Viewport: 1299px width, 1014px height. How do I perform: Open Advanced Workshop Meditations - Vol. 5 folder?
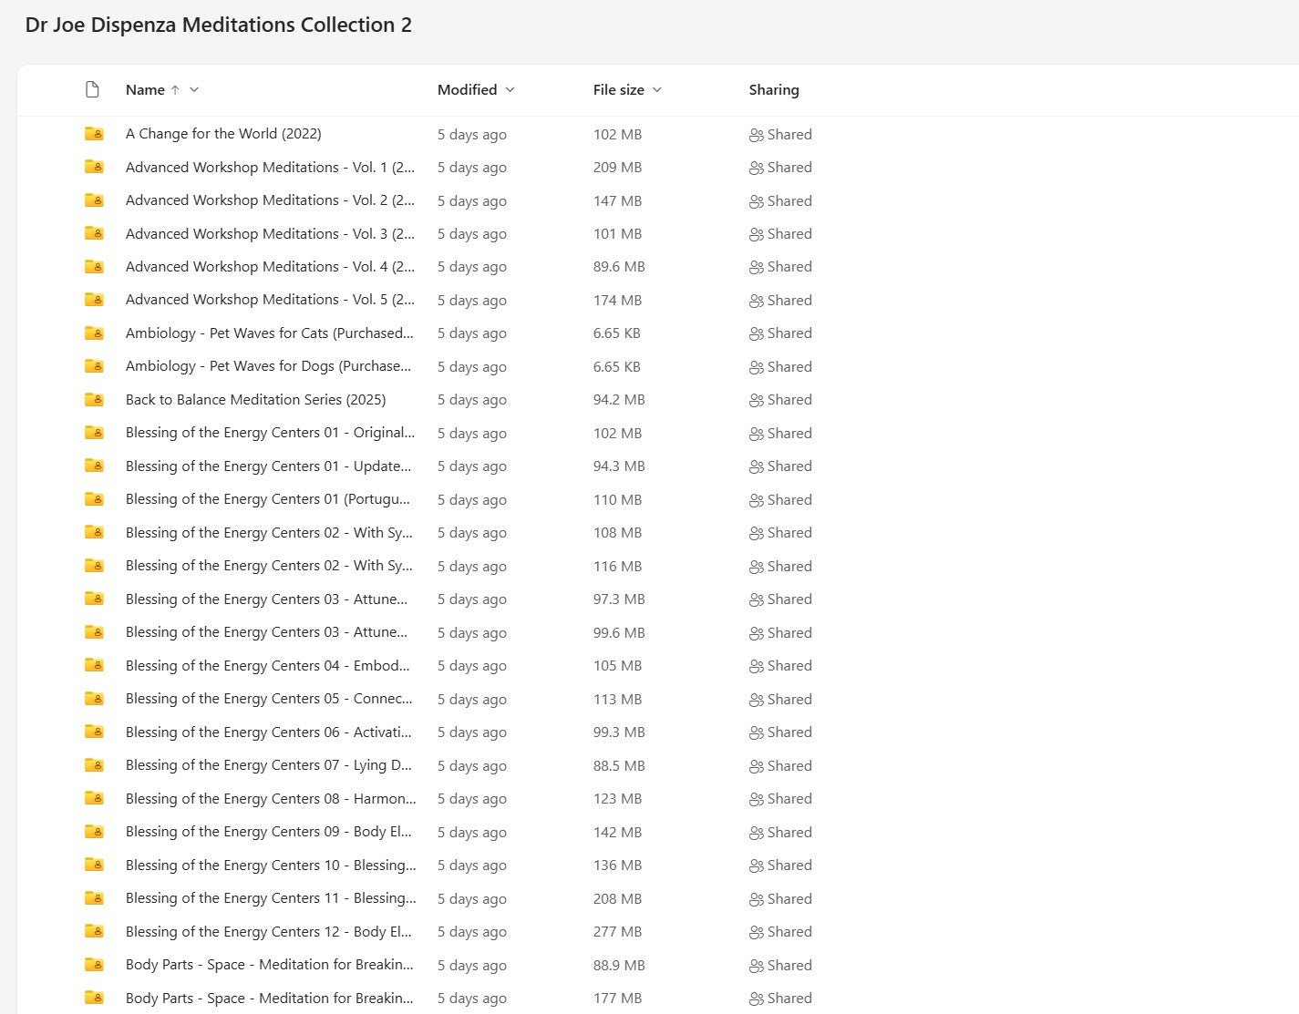pos(270,300)
